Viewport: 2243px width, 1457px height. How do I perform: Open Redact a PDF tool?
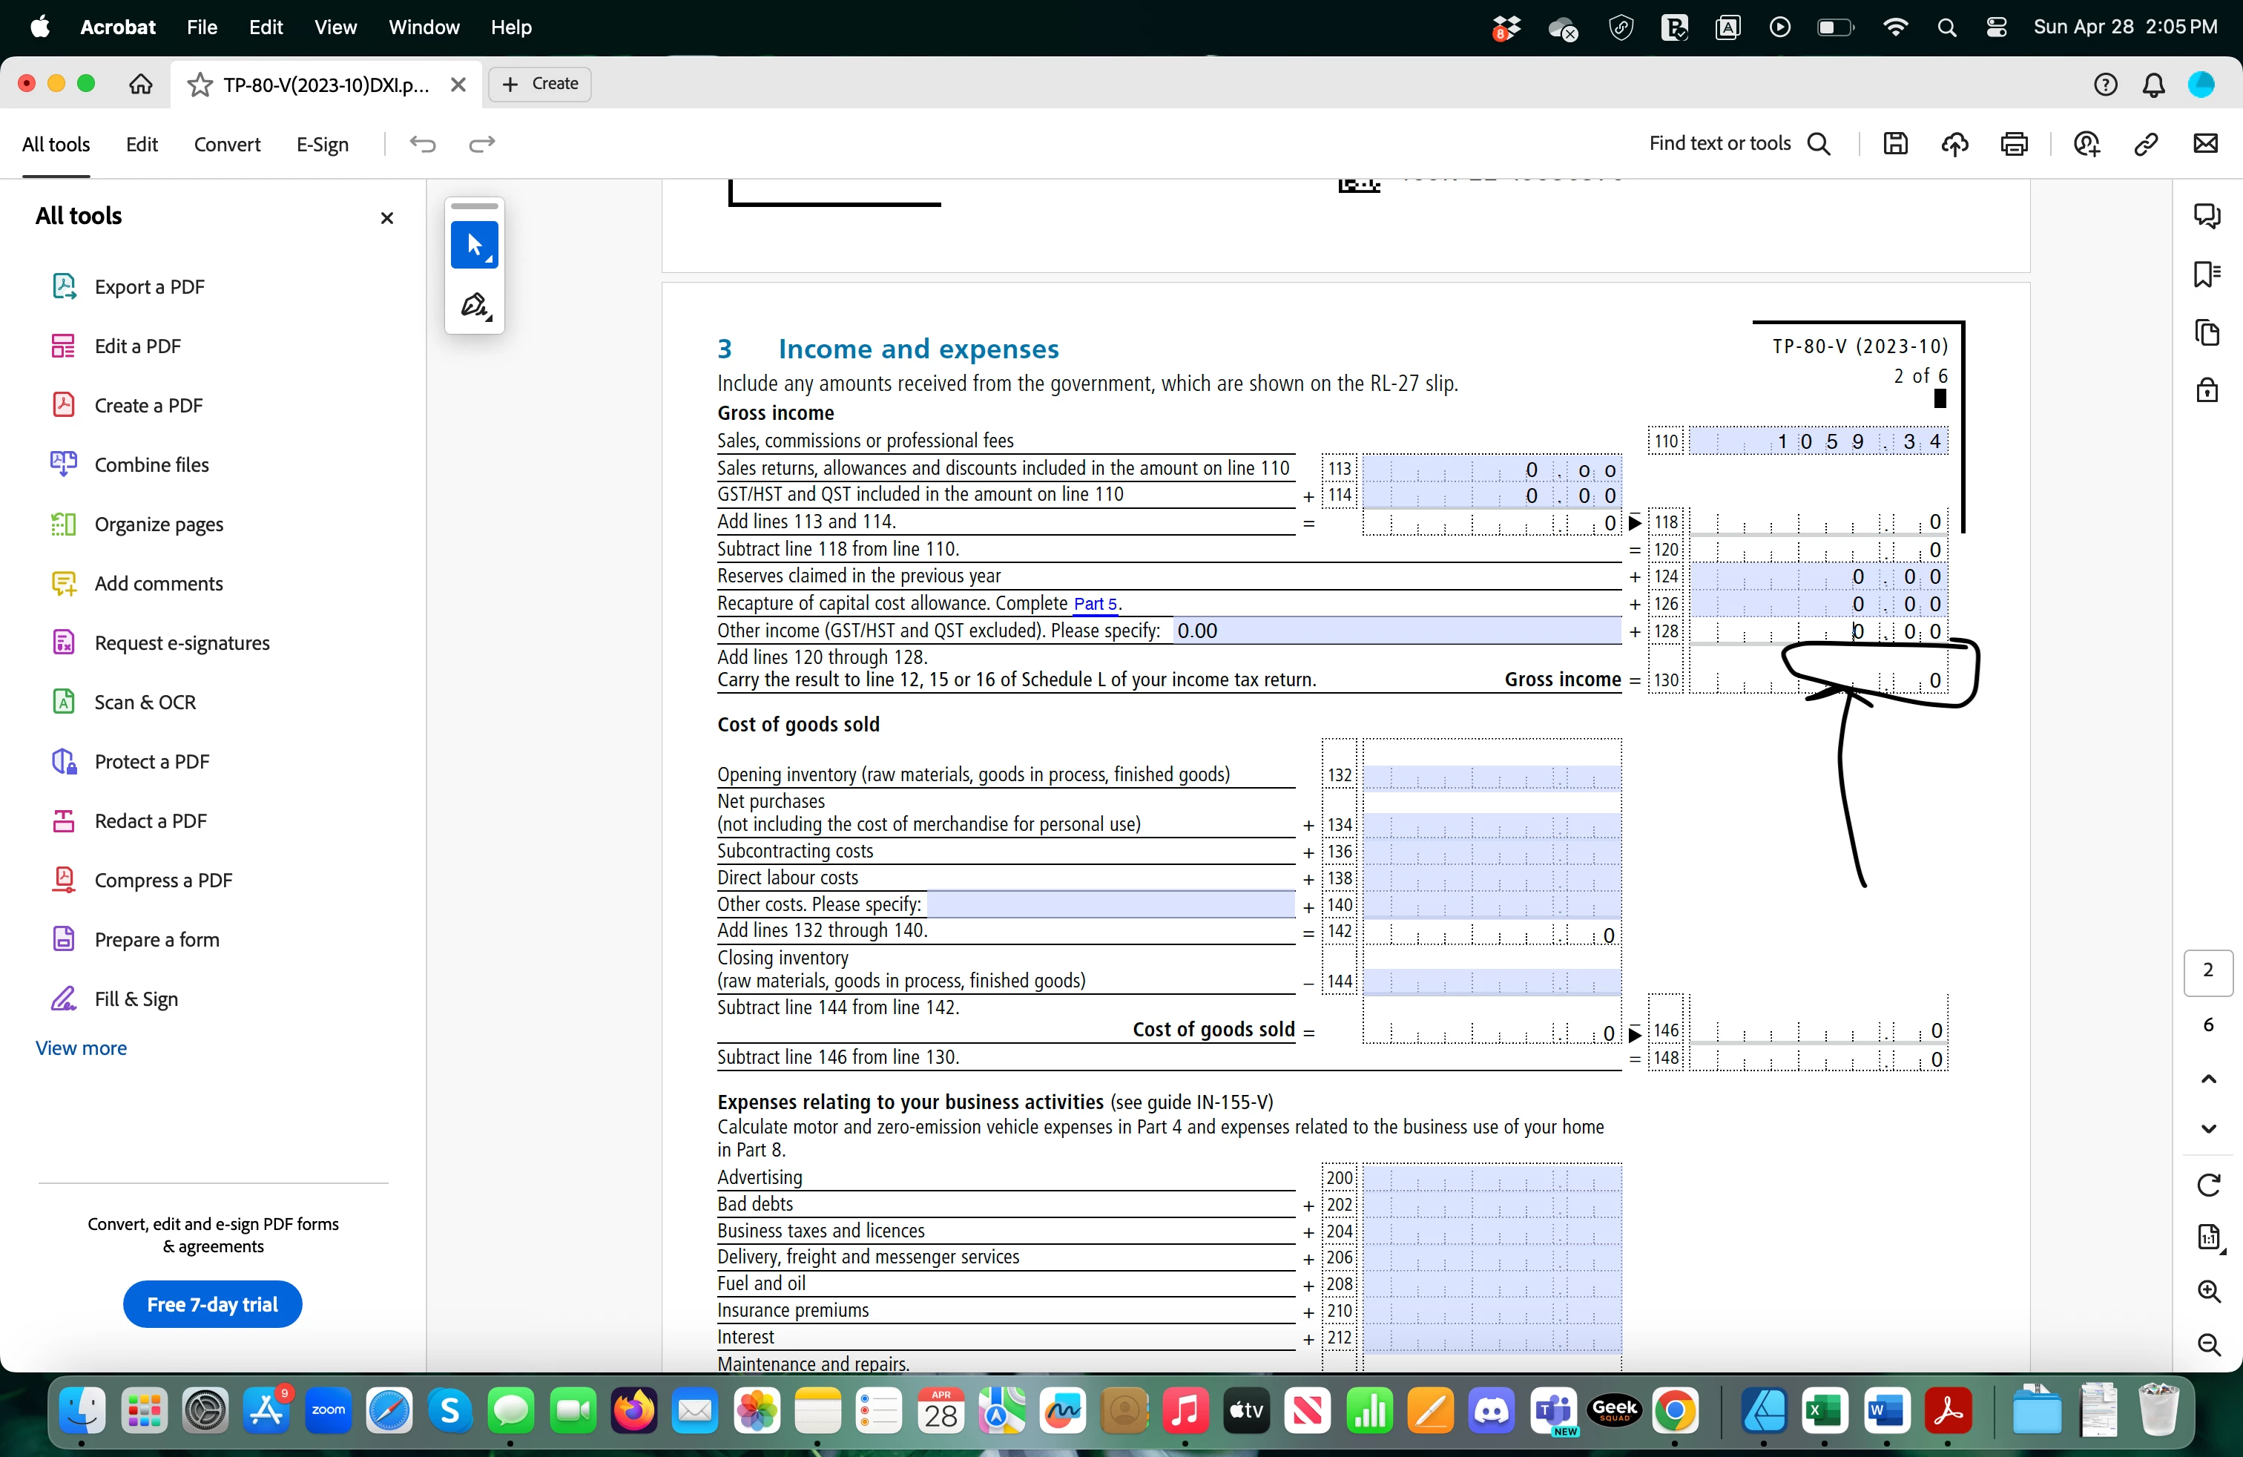pos(150,820)
